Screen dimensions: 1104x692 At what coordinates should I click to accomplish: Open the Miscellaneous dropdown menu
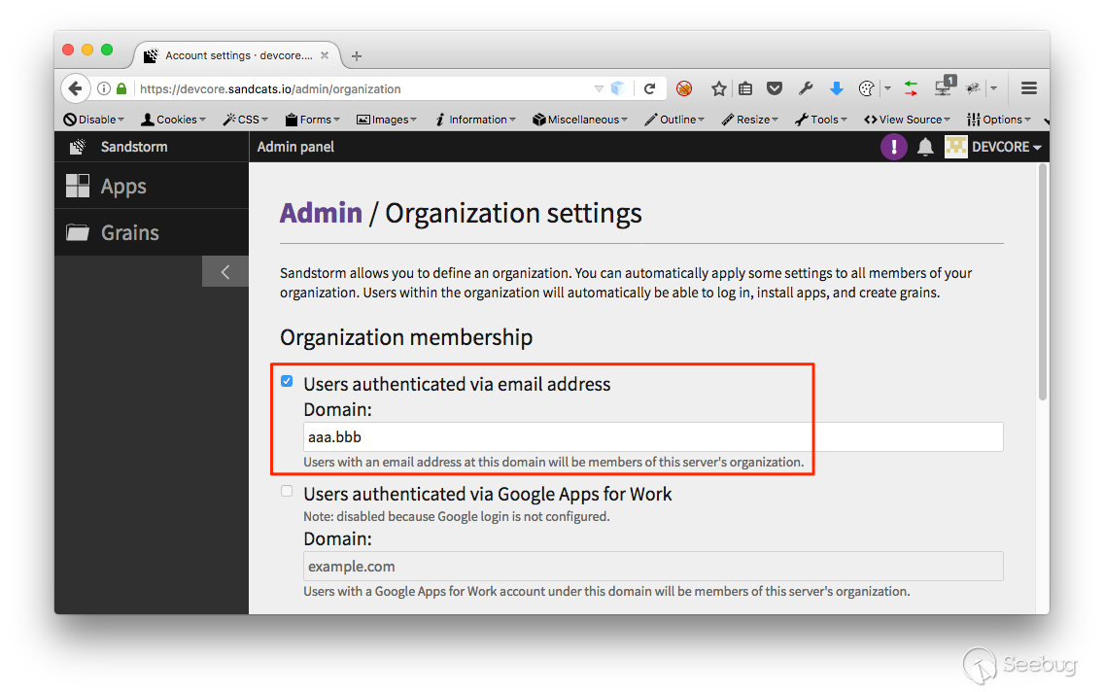pos(580,120)
